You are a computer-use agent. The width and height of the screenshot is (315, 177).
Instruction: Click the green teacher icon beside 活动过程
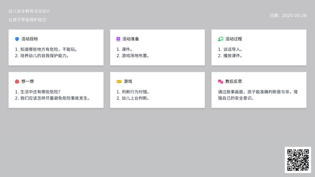coord(220,39)
